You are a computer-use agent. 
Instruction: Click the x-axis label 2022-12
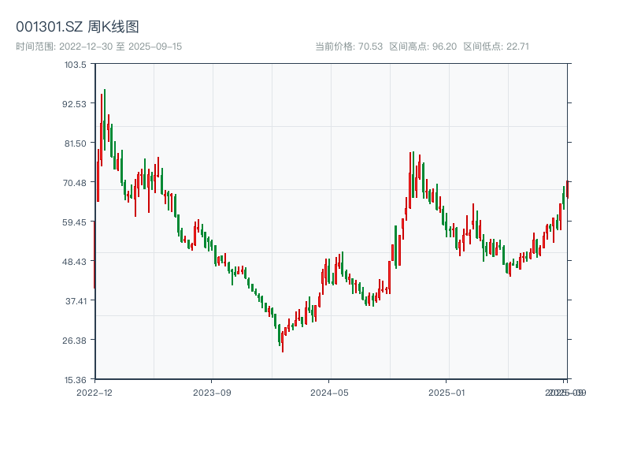point(94,393)
